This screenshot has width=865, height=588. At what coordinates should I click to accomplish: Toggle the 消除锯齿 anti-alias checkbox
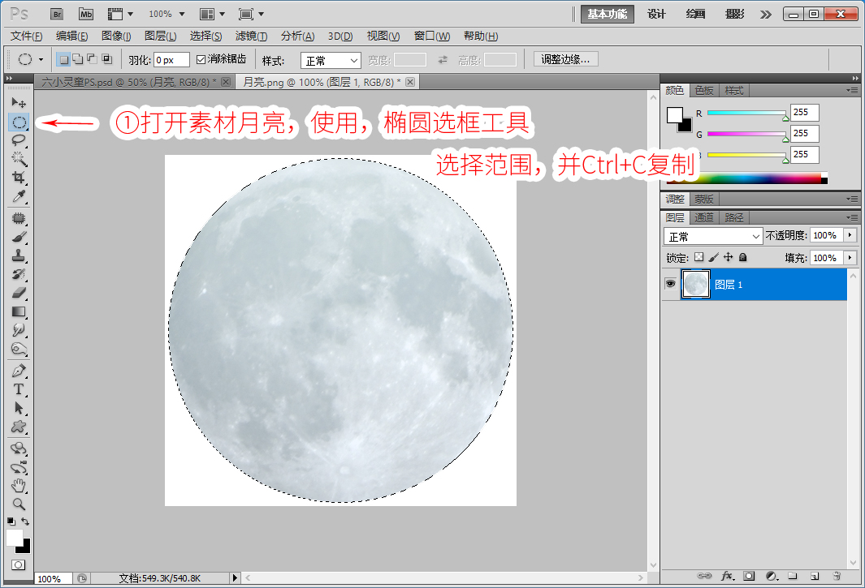(x=201, y=59)
